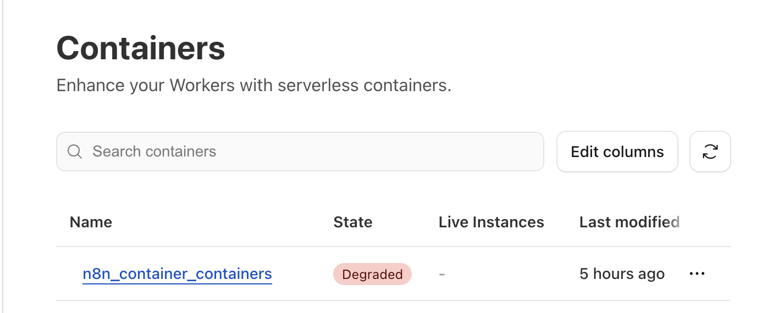
Task: Click the magnifier icon in search bar
Action: tap(75, 152)
